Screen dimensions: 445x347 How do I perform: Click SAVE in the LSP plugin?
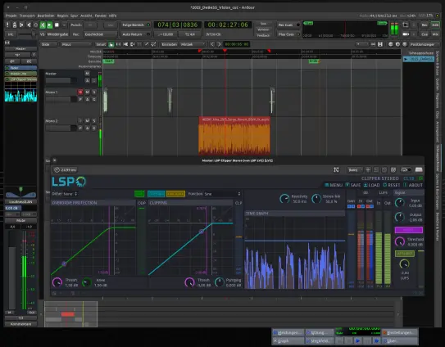[352, 185]
